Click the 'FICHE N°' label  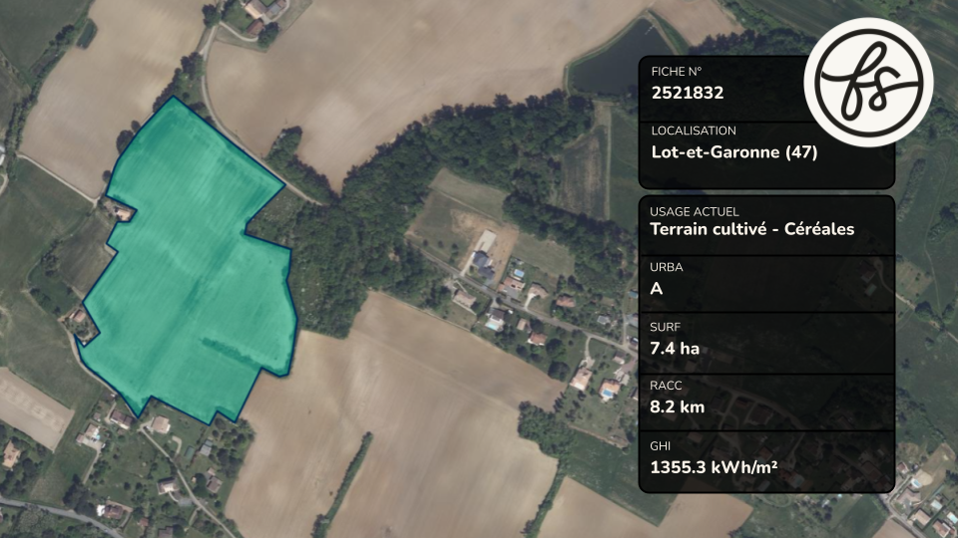(677, 72)
